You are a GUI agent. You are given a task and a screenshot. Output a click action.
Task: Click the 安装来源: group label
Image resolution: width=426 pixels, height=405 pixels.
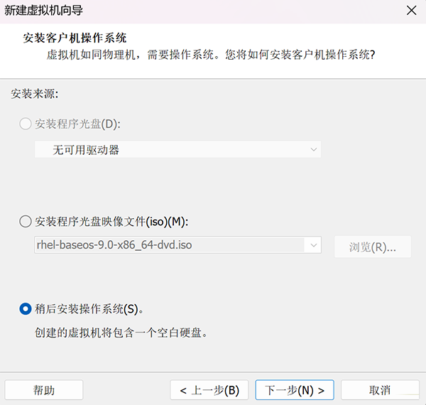coord(34,93)
